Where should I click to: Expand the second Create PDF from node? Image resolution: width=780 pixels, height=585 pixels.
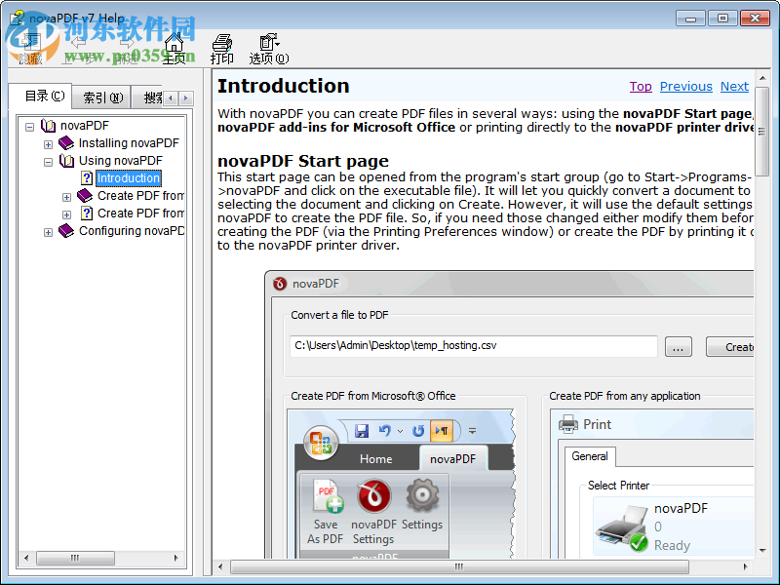pos(66,214)
